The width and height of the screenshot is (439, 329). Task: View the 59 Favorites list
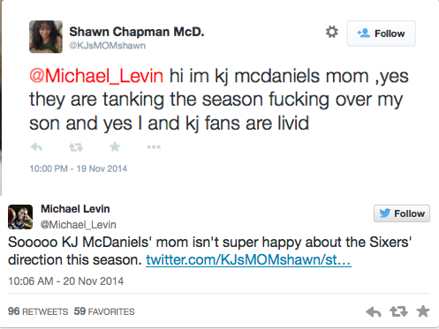point(104,311)
